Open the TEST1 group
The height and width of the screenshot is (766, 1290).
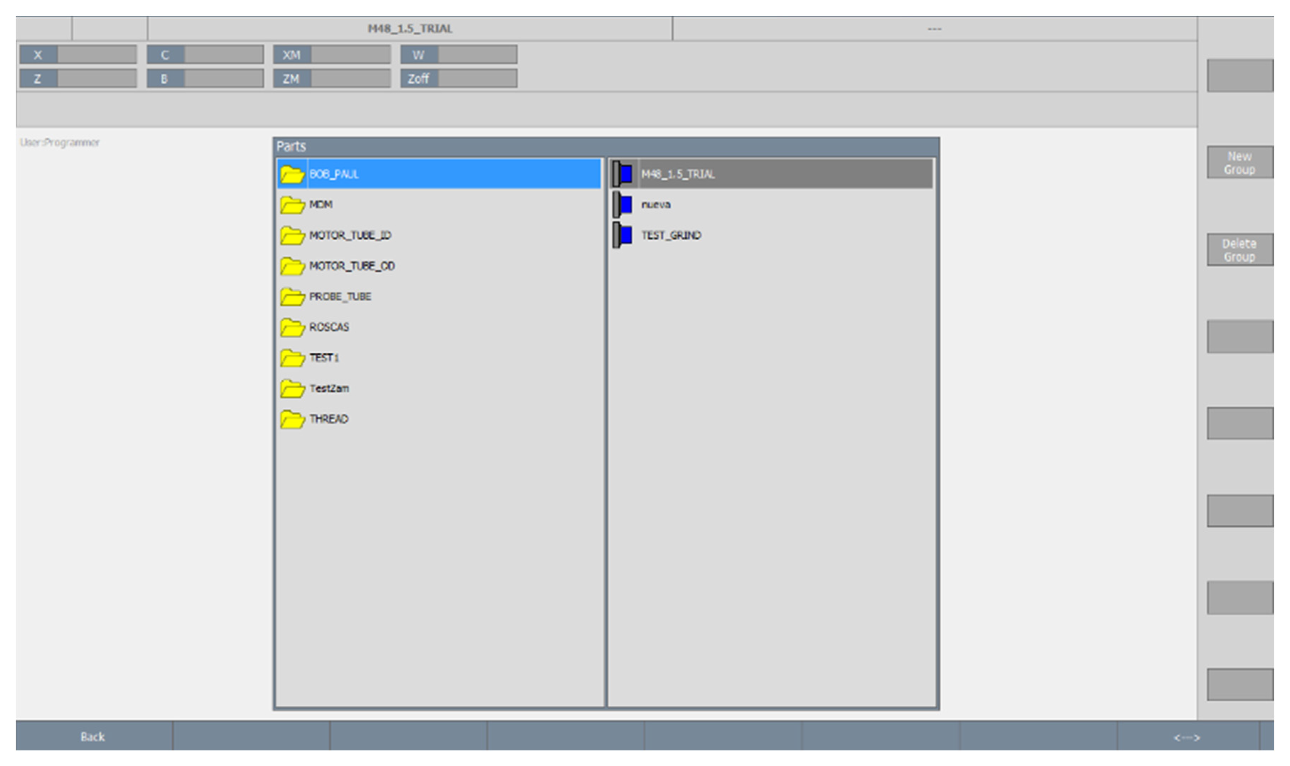point(324,358)
